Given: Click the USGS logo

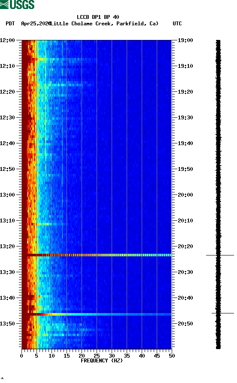Looking at the screenshot, I should pos(17,4).
